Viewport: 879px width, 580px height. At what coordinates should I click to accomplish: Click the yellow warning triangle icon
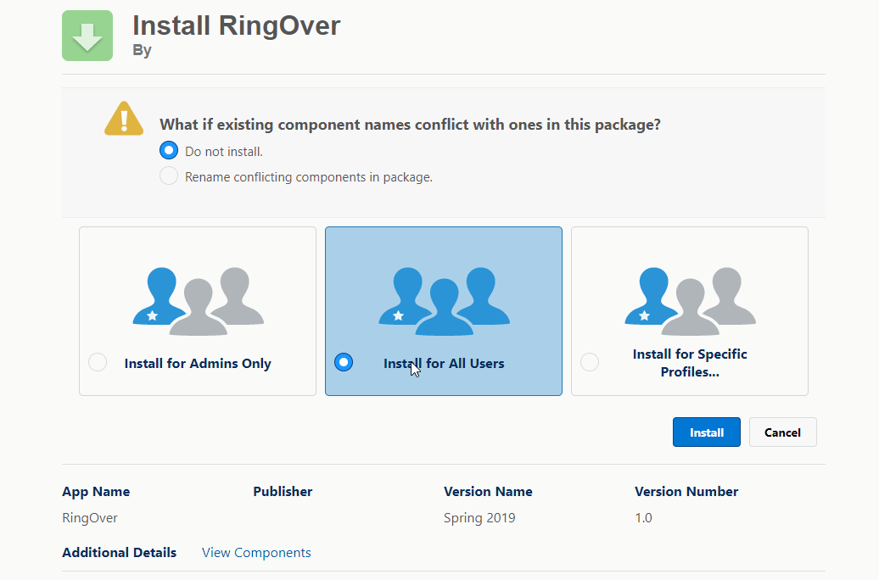124,119
